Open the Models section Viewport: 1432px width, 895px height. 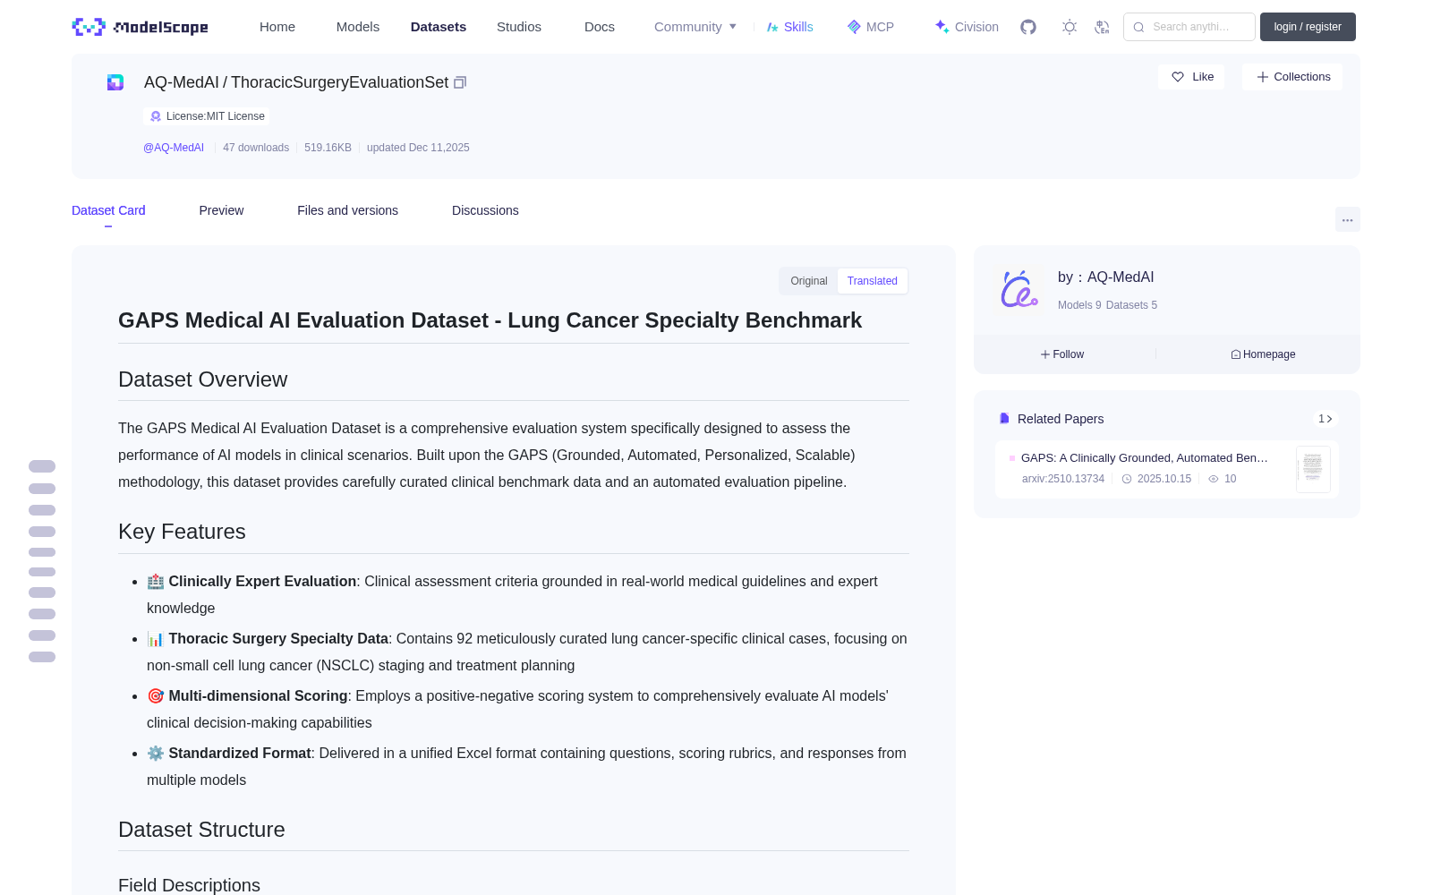(358, 27)
